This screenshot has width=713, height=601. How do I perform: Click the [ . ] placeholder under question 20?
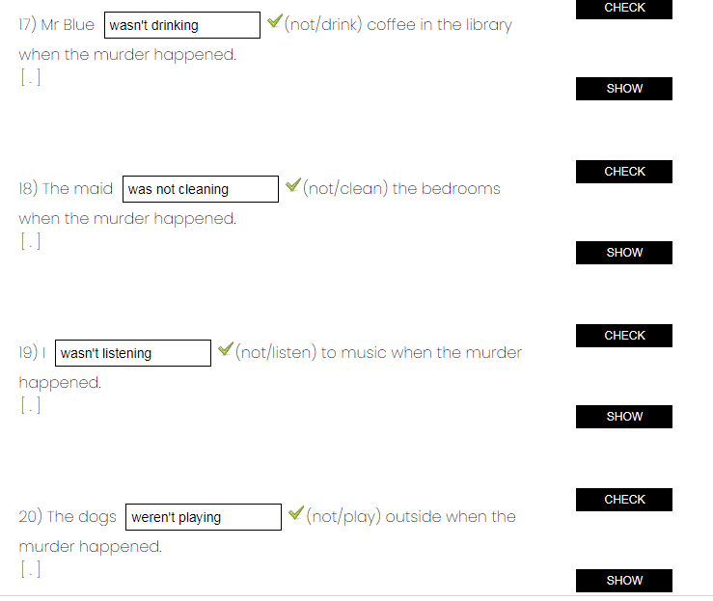31,569
